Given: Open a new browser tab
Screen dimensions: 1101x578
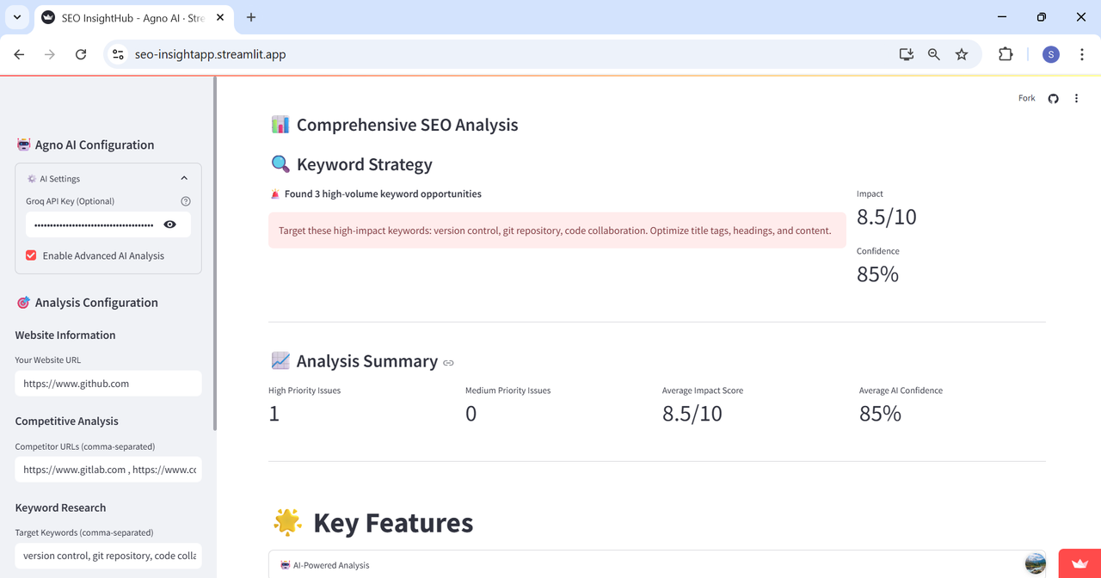Looking at the screenshot, I should (x=251, y=17).
